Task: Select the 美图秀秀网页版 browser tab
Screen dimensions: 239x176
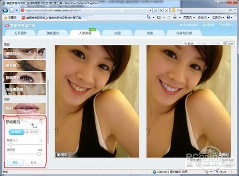Action: pos(54,18)
